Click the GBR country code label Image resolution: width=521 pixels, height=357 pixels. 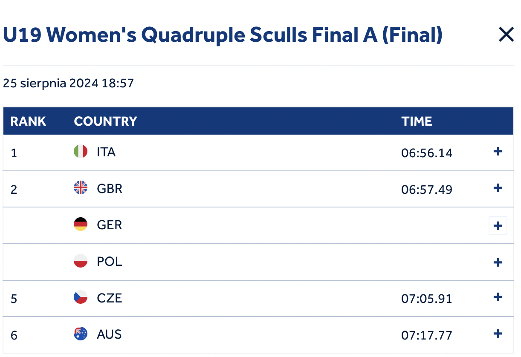point(110,188)
